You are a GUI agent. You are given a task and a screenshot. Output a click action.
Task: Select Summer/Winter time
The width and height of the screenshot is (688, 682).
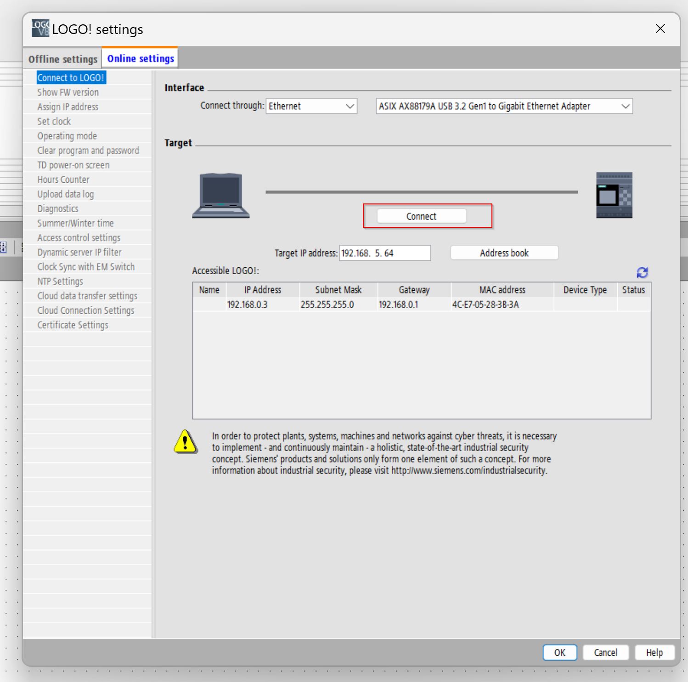pos(76,223)
